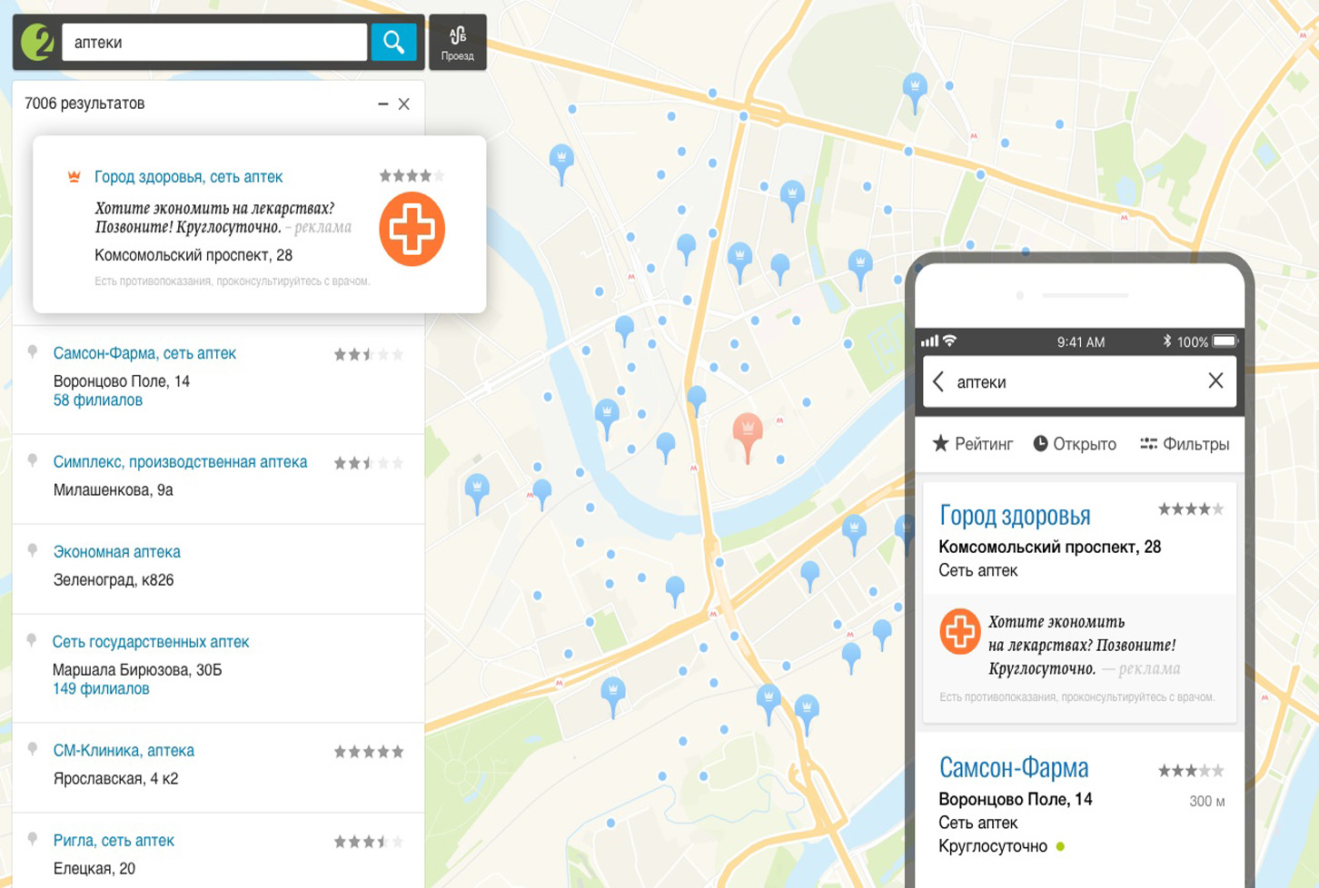Click the green 2GIS logo
Viewport: 1319px width, 888px height.
tap(37, 42)
